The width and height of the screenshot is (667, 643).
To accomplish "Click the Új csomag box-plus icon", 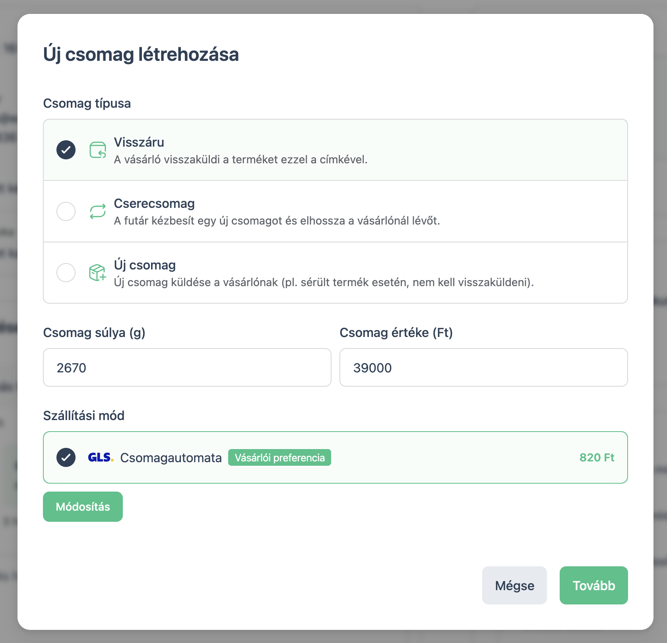I will [x=98, y=273].
